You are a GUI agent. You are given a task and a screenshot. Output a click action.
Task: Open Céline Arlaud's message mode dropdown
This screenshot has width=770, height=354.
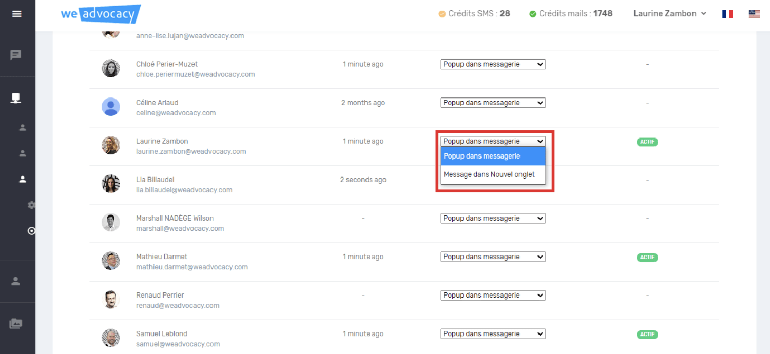coord(493,103)
